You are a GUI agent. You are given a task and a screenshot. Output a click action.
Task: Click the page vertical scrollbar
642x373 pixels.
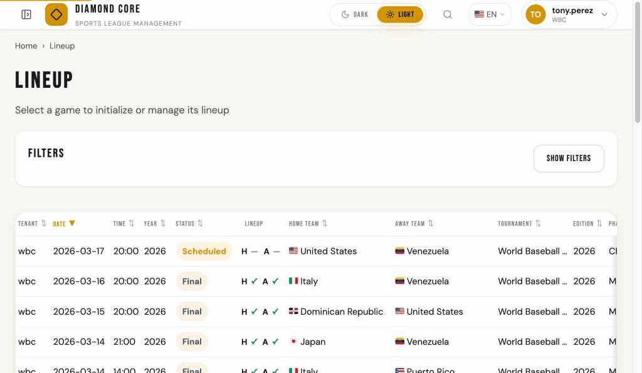638,63
